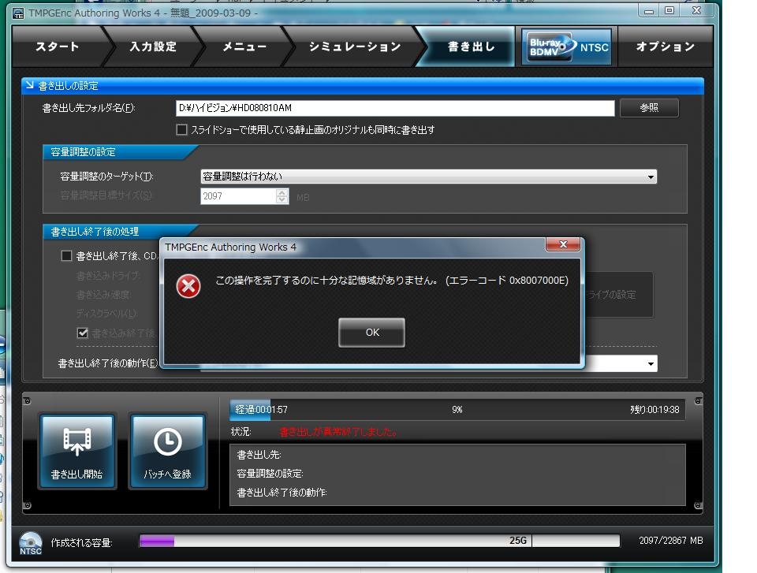Click the Blu-ray BDMV NTSC format badge
This screenshot has height=573, width=757.
[567, 47]
